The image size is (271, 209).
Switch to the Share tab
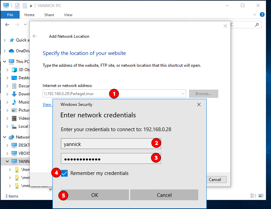[49, 15]
